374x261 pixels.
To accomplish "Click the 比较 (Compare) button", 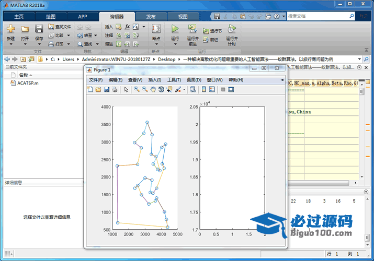I will point(56,35).
